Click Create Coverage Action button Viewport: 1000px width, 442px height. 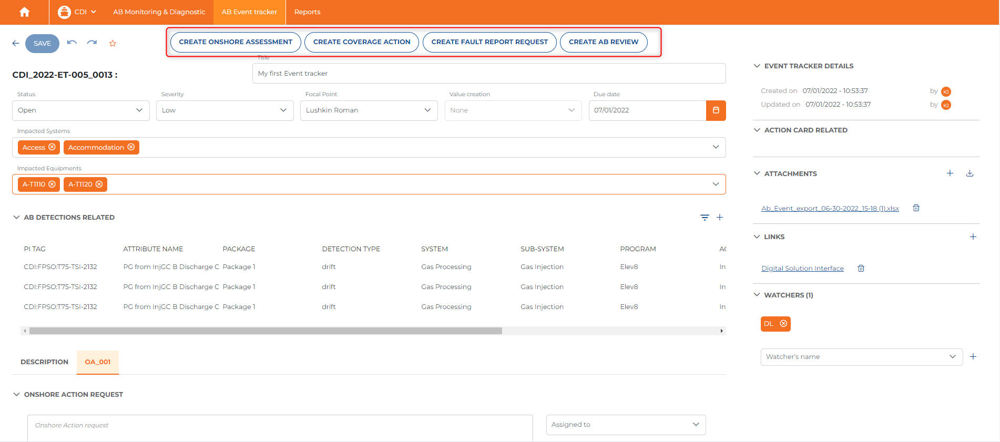(362, 42)
